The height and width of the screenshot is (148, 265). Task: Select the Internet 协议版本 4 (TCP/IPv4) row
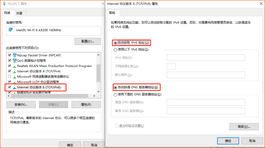click(x=39, y=71)
